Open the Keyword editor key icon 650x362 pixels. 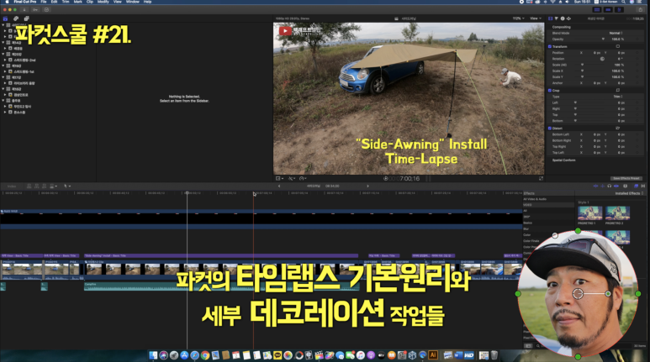tap(35, 9)
